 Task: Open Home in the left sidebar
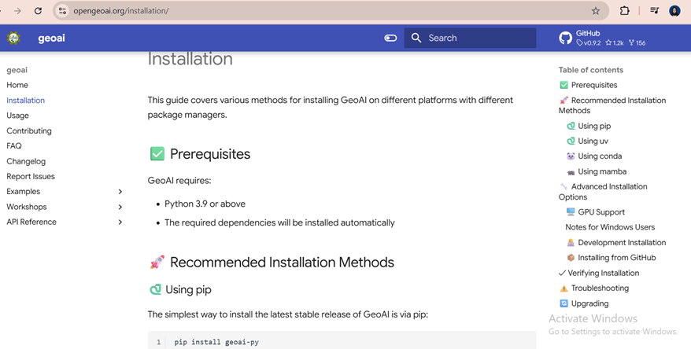17,85
